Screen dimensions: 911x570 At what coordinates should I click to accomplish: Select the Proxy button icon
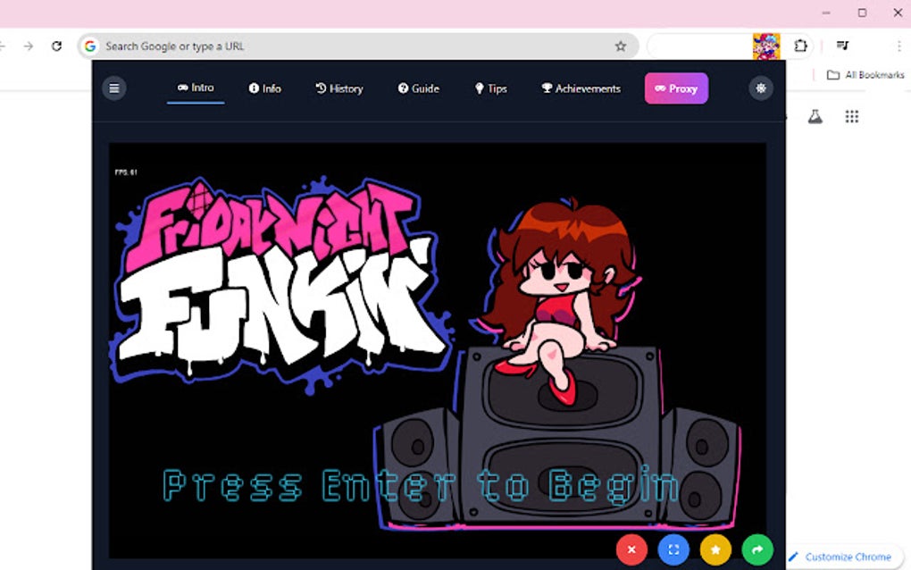tap(676, 88)
